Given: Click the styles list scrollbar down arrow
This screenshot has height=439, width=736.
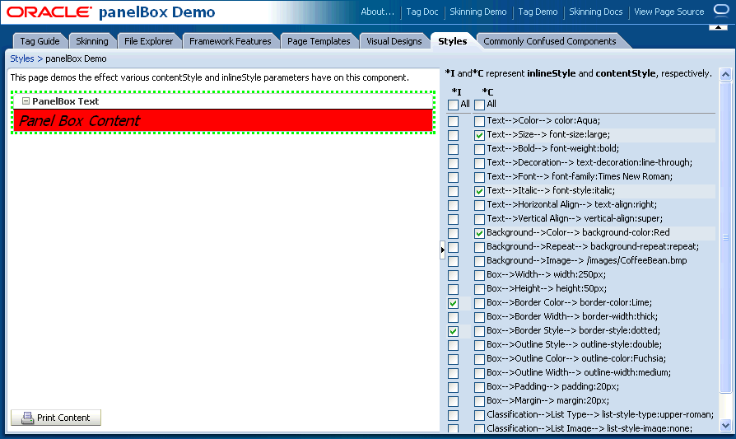Looking at the screenshot, I should (725, 425).
